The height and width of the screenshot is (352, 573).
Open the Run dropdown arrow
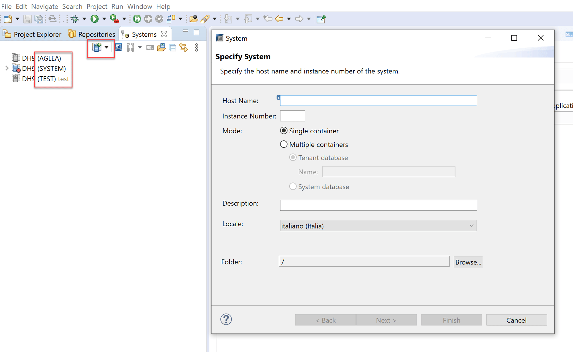pyautogui.click(x=104, y=19)
